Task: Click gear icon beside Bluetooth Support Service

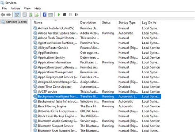Action: coord(35,126)
